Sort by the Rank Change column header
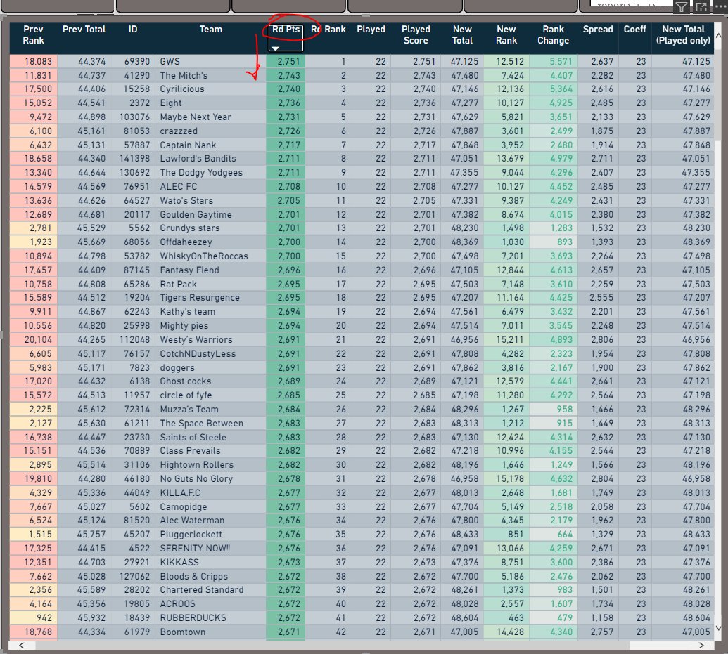The image size is (728, 654). click(553, 34)
